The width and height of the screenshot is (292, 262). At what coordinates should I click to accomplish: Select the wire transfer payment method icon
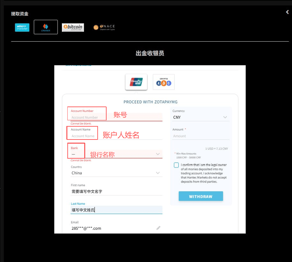22,27
